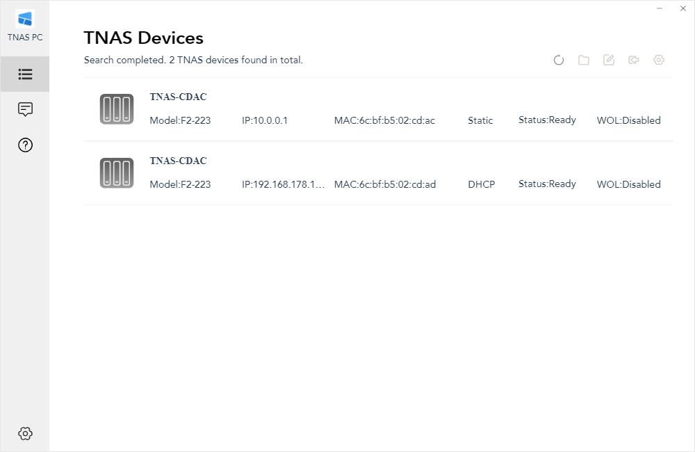This screenshot has height=452, width=695.
Task: Click Model:F2-223 in the DHCP device row
Action: [180, 184]
